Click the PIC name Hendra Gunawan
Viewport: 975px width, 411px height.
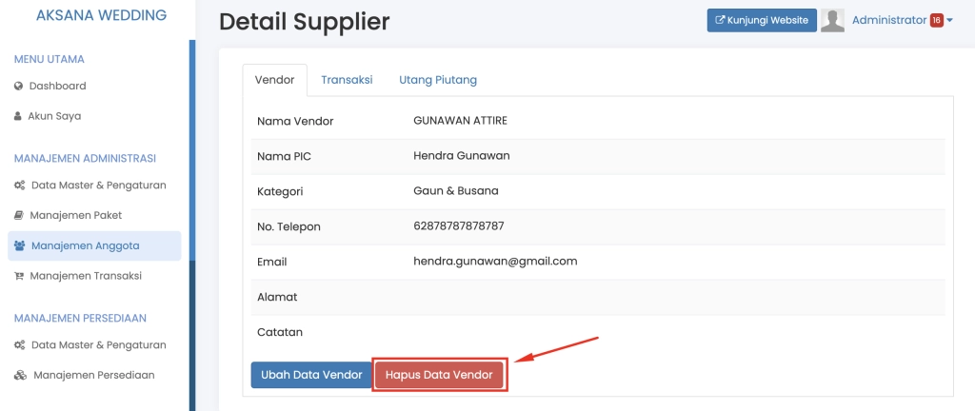[462, 156]
